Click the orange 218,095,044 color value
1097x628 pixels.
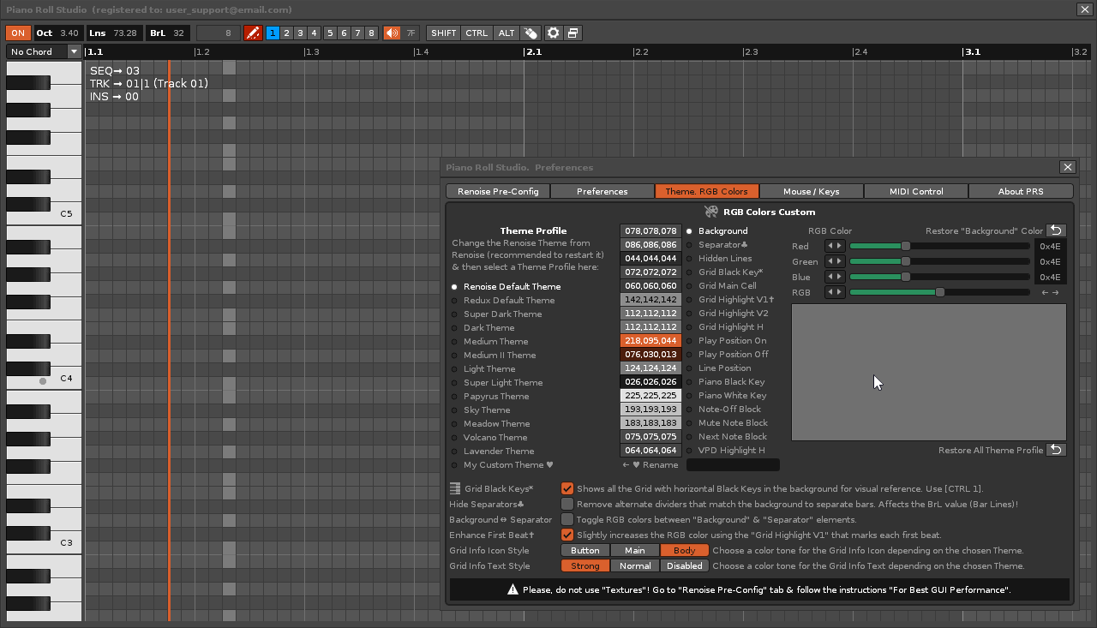click(650, 340)
